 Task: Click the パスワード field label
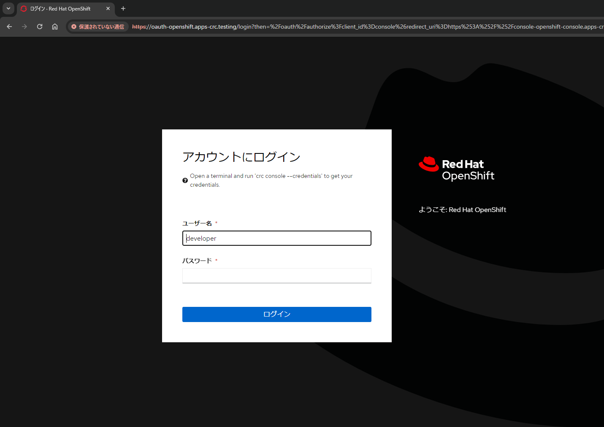(x=197, y=261)
